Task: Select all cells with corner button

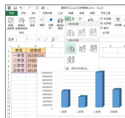Action: tap(10, 46)
